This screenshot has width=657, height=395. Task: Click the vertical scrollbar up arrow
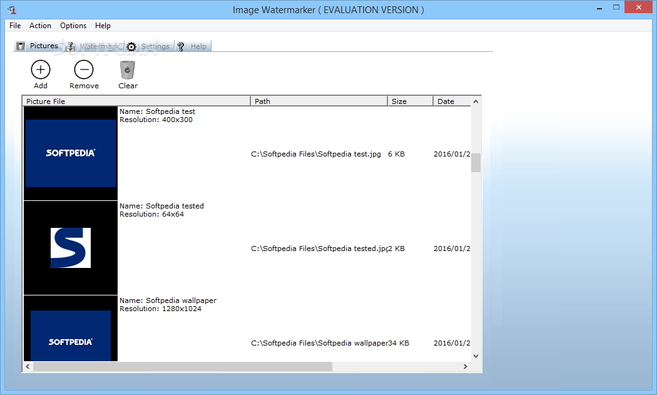pyautogui.click(x=476, y=101)
